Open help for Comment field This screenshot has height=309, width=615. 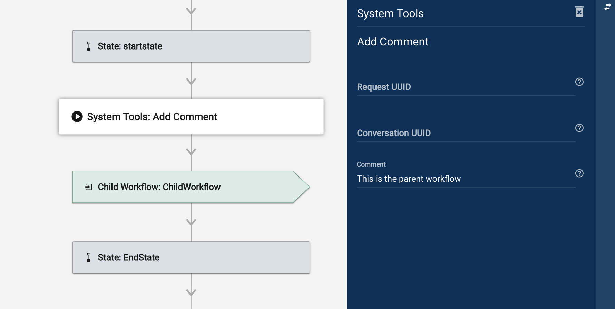[579, 173]
